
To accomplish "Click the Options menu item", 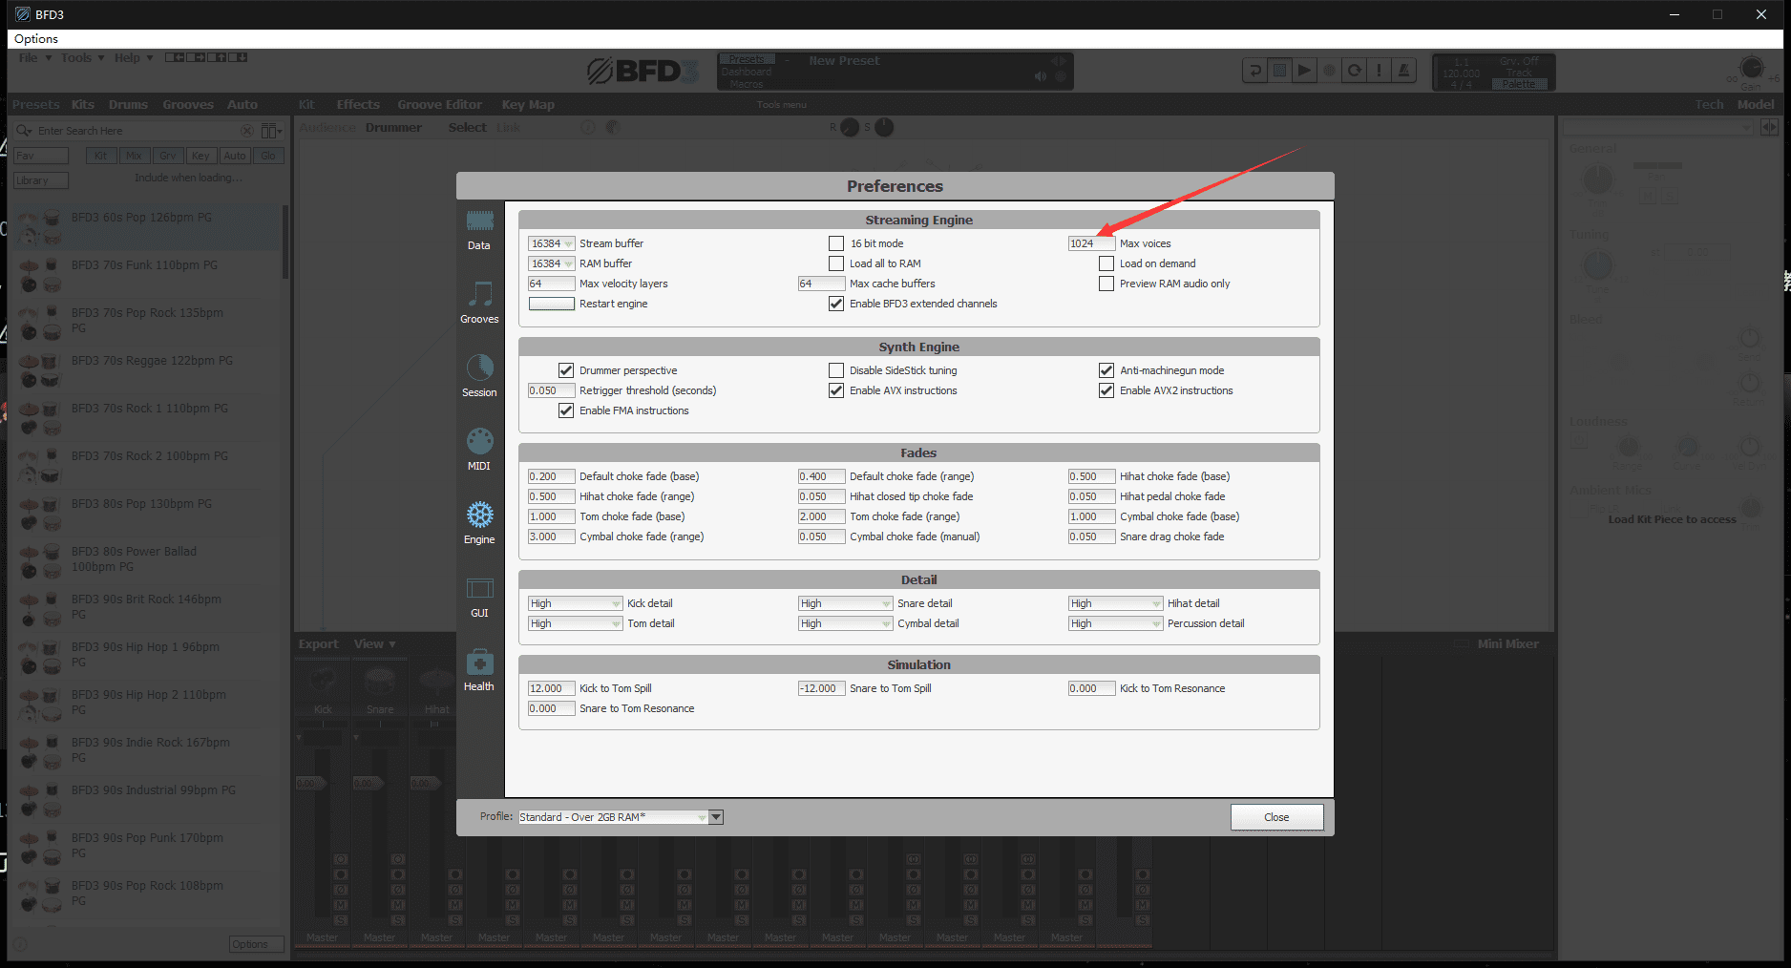I will coord(36,39).
